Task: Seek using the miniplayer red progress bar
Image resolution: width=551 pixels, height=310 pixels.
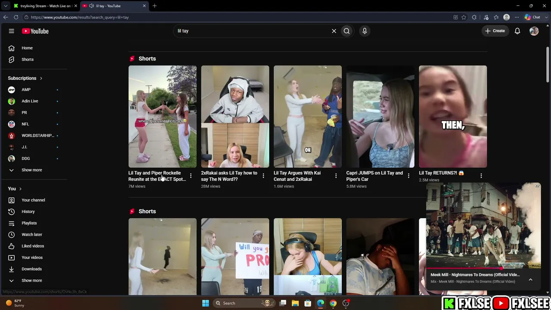Action: [x=483, y=268]
